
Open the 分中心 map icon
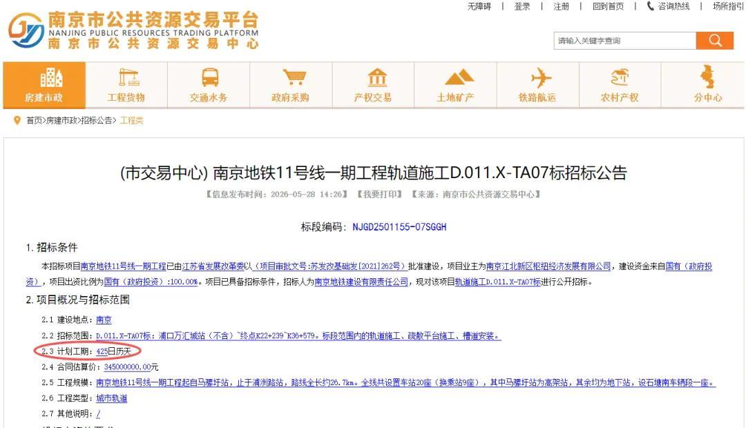(707, 77)
